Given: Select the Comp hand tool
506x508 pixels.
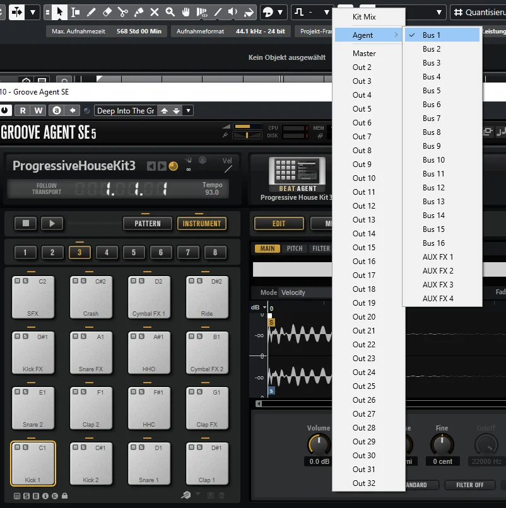Looking at the screenshot, I should click(186, 13).
